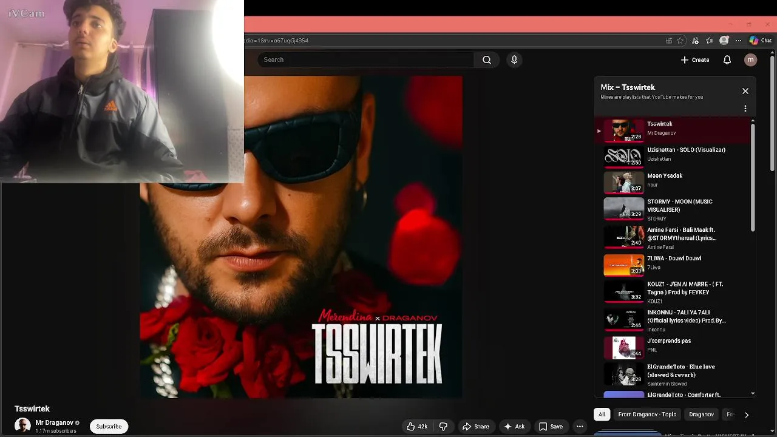Save the video to a playlist
This screenshot has width=777, height=437.
tap(551, 426)
